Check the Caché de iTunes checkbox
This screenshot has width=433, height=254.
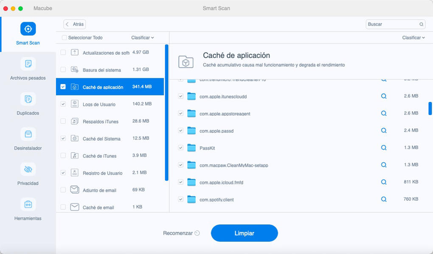[x=63, y=155]
